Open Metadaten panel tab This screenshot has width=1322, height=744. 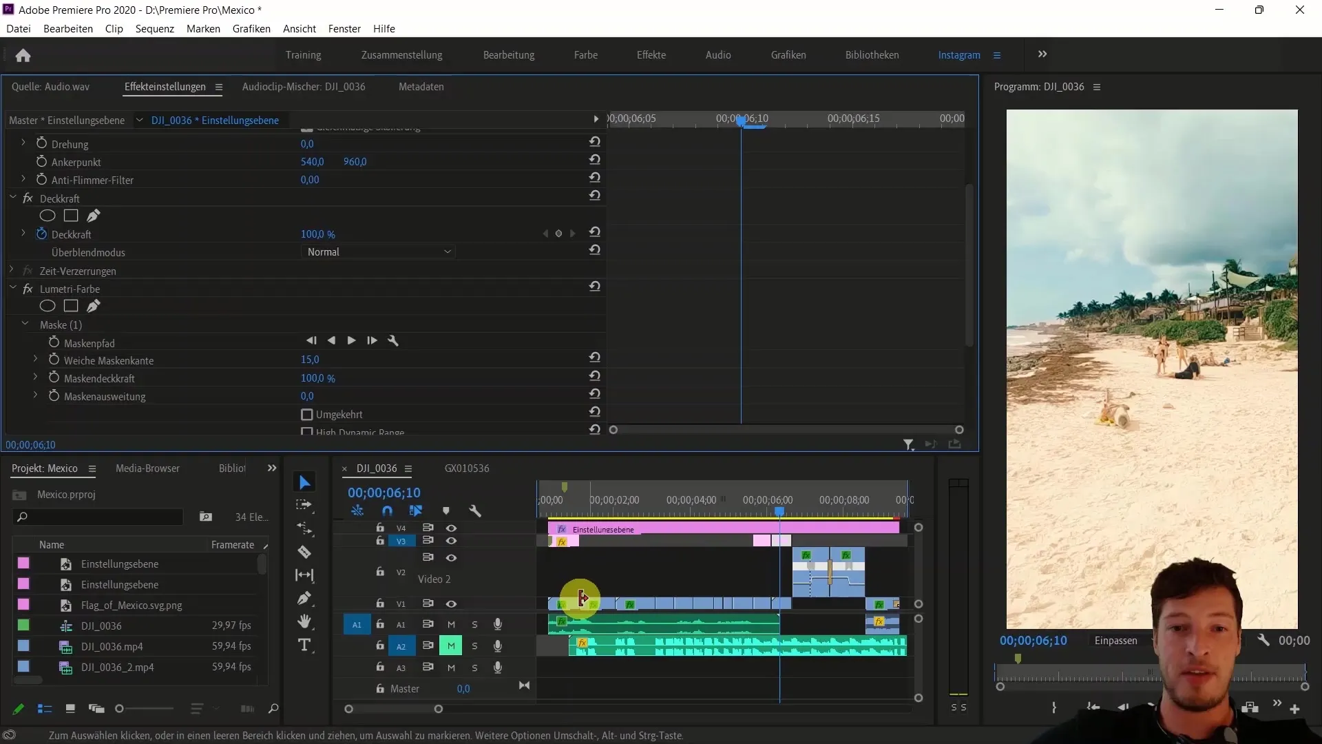pyautogui.click(x=421, y=87)
